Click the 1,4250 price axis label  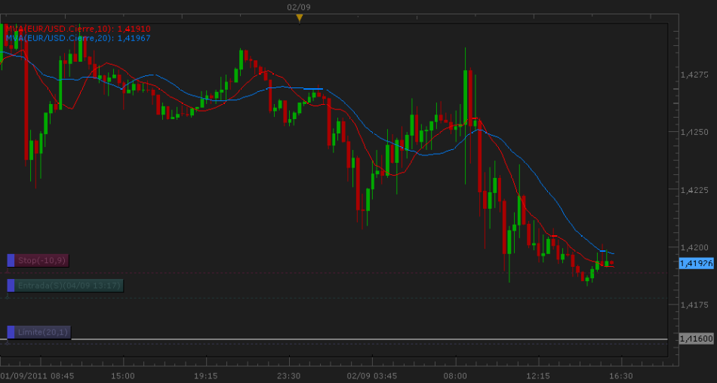(694, 132)
